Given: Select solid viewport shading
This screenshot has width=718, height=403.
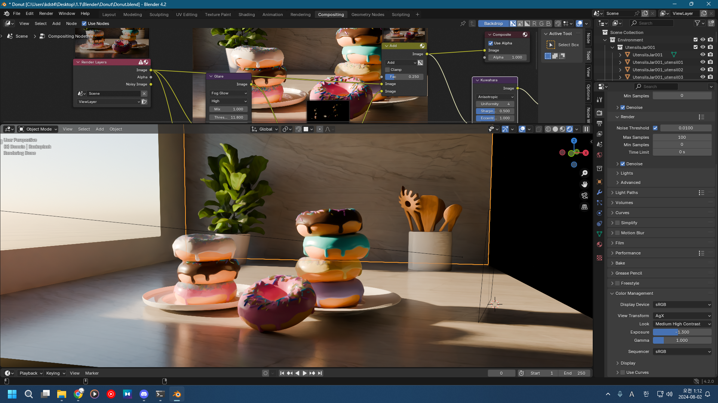Looking at the screenshot, I should pos(555,129).
